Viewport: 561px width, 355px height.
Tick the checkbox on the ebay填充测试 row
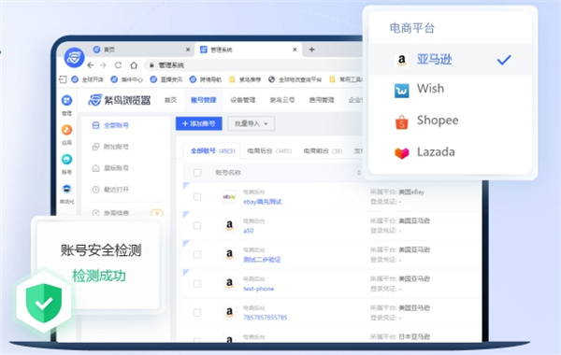197,196
